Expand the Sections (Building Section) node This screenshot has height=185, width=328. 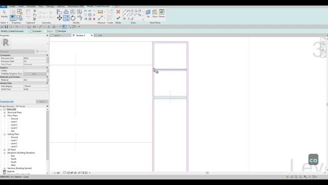point(5,168)
